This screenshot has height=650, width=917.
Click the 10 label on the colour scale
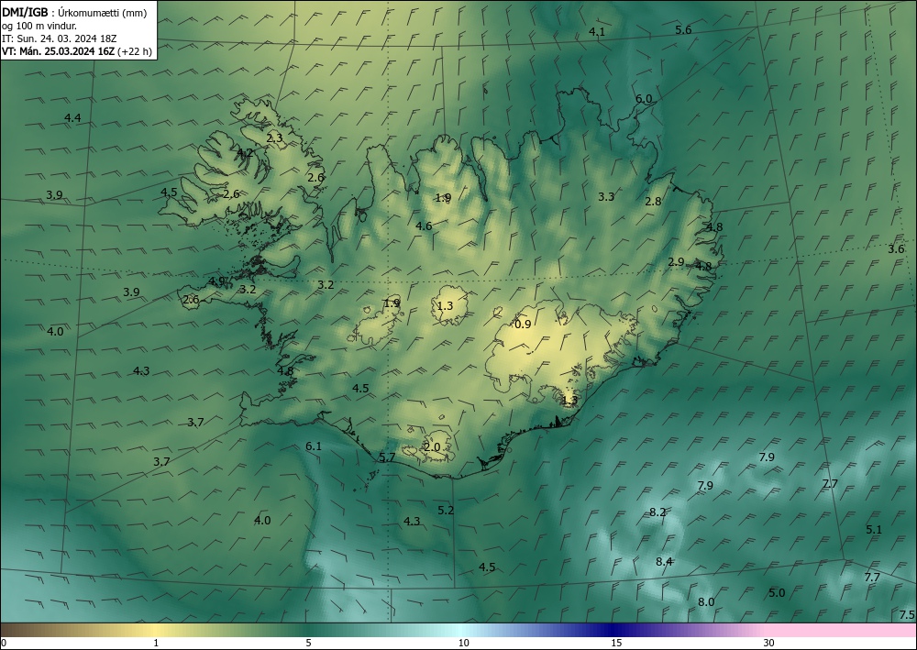point(463,643)
